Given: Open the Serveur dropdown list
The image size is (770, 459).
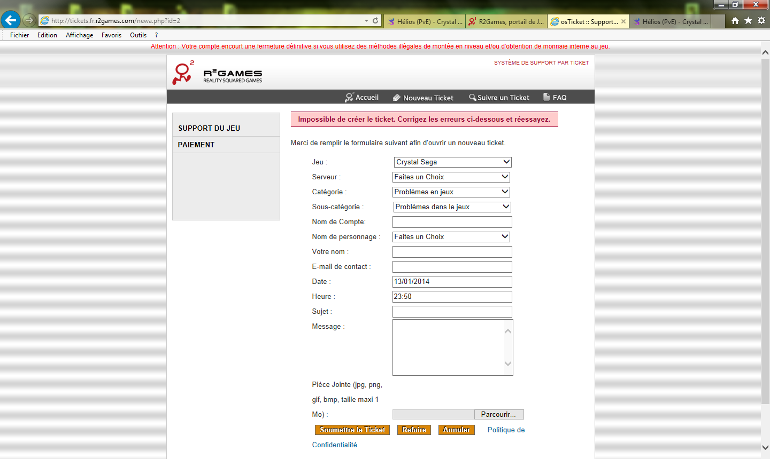Looking at the screenshot, I should point(452,177).
